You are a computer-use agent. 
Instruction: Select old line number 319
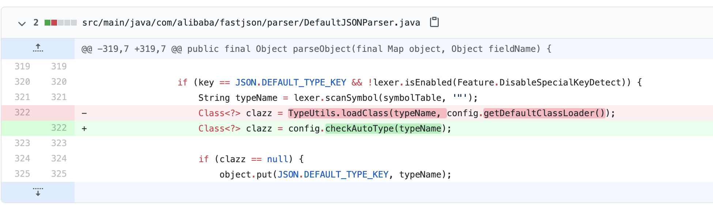click(x=22, y=66)
